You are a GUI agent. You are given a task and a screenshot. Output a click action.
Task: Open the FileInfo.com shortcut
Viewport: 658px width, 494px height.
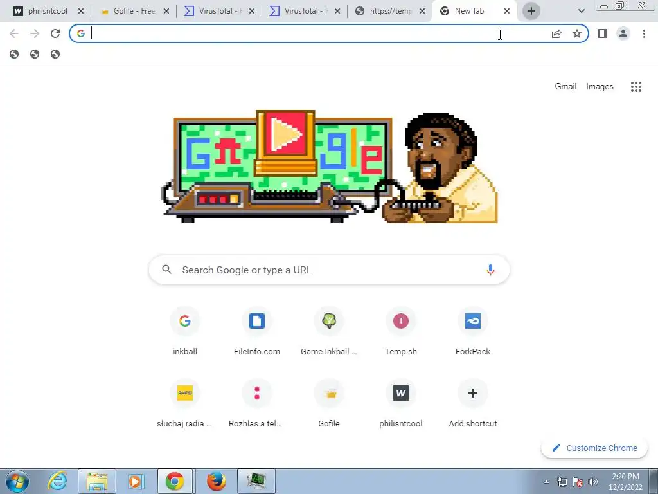[257, 331]
